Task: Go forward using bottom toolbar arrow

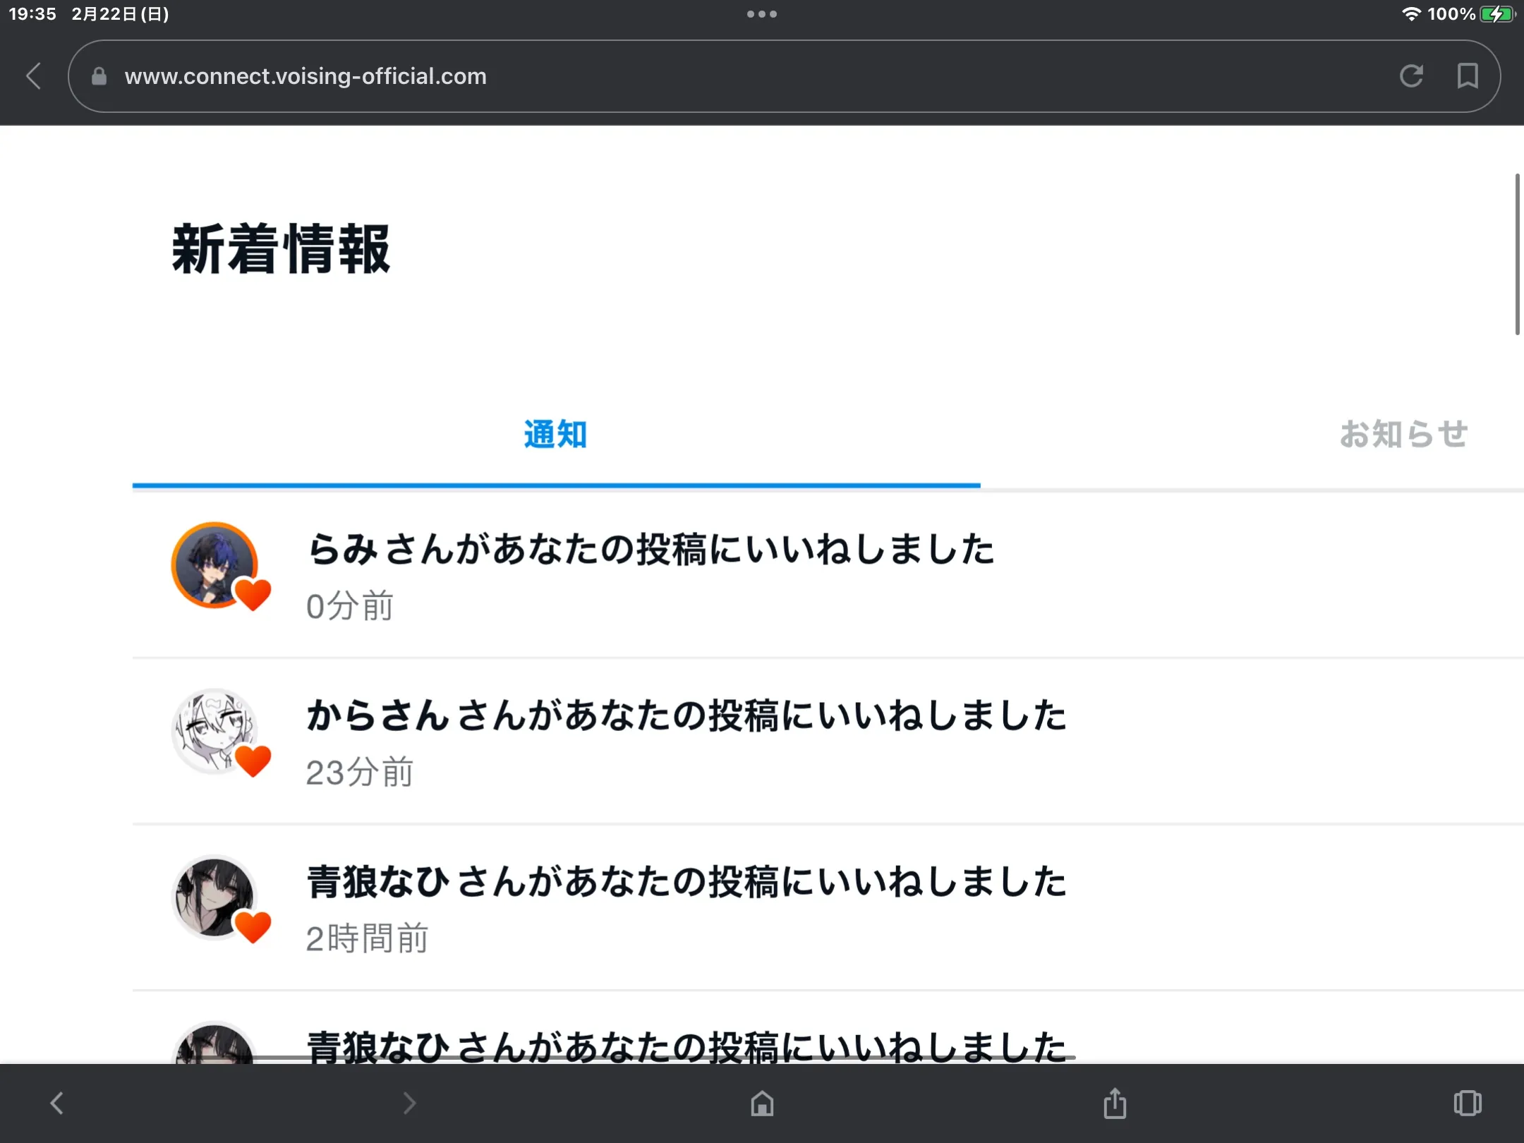Action: point(409,1103)
